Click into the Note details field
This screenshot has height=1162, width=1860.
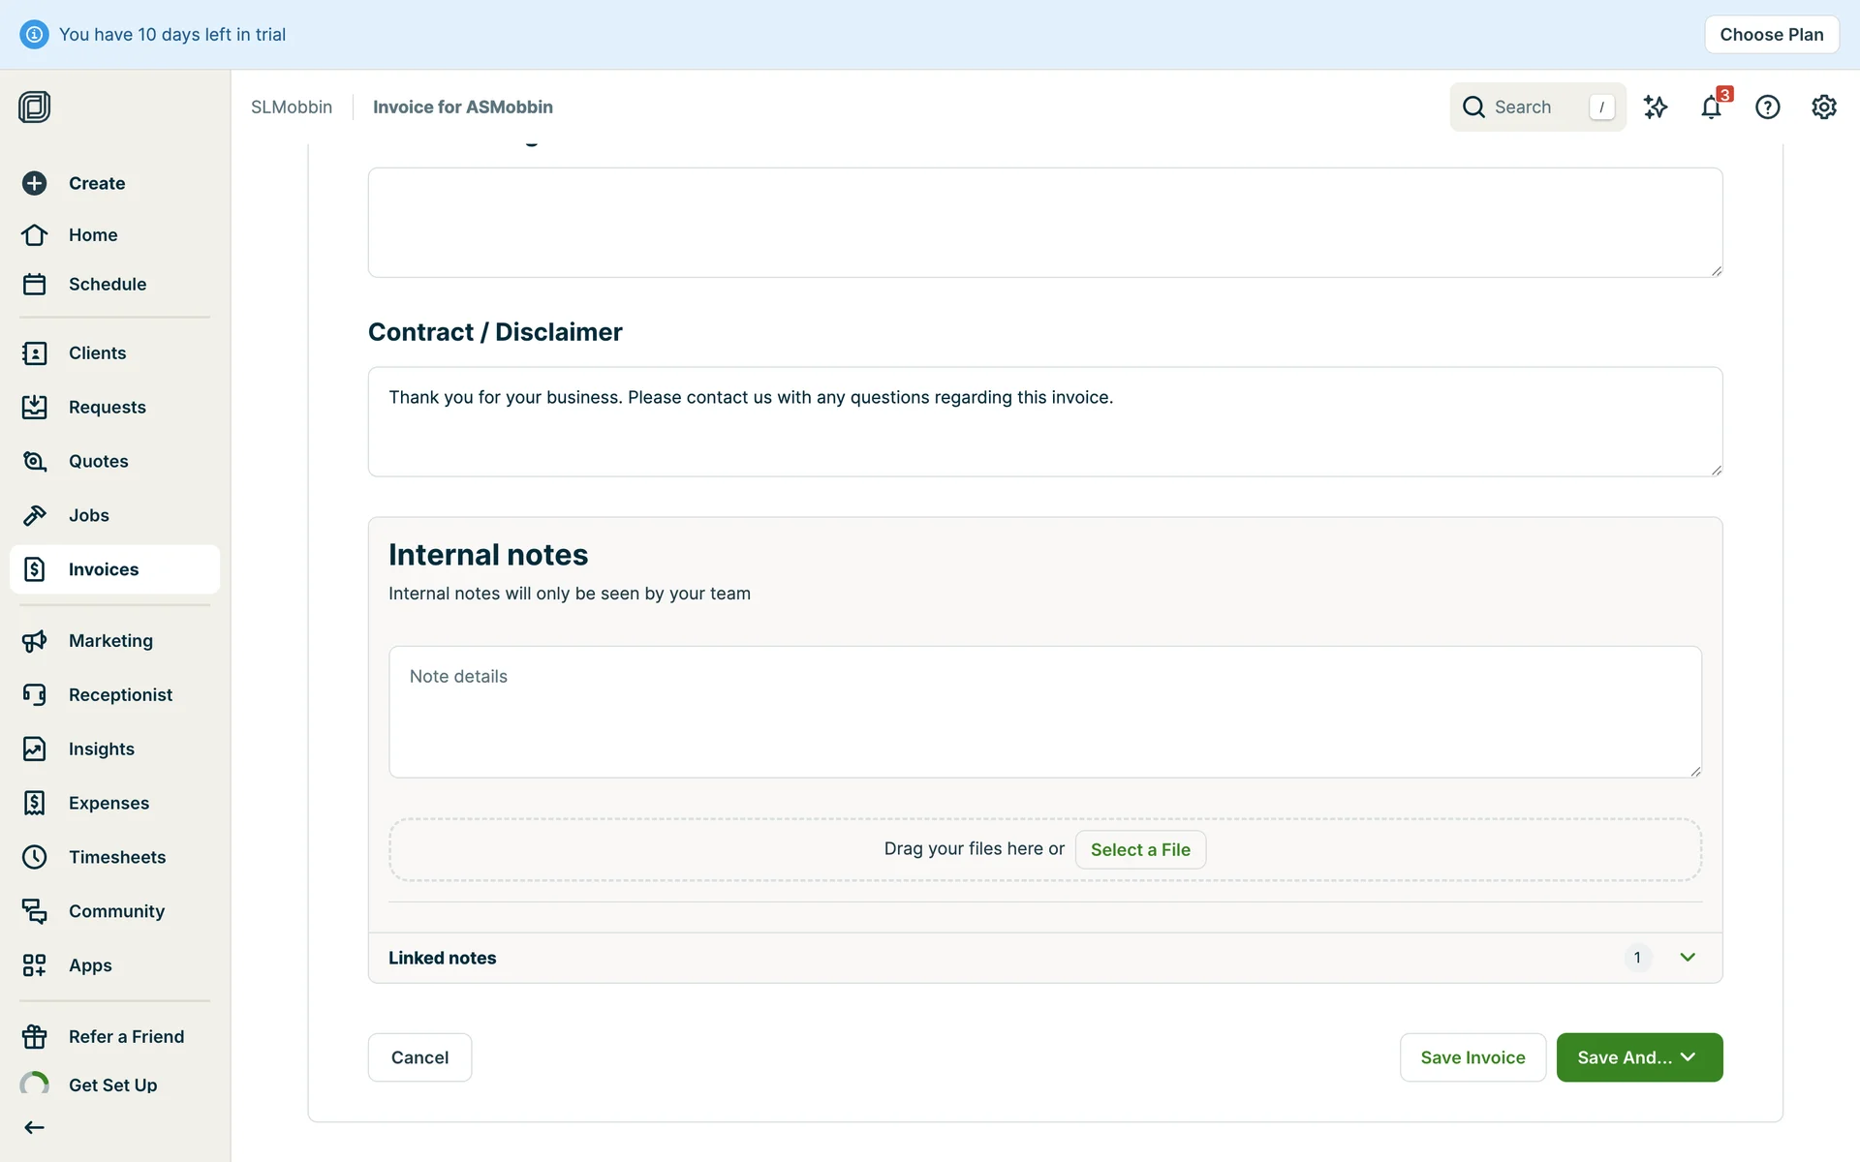point(1044,712)
